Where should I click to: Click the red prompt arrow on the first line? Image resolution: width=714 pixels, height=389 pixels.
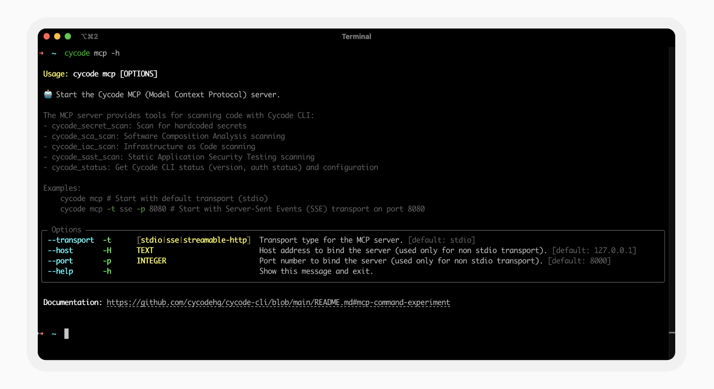[x=41, y=53]
